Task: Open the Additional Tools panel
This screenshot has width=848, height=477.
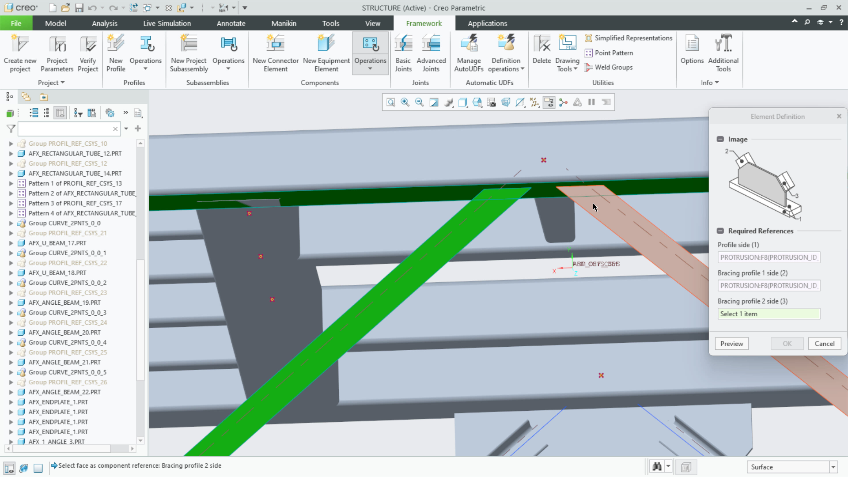Action: click(723, 53)
